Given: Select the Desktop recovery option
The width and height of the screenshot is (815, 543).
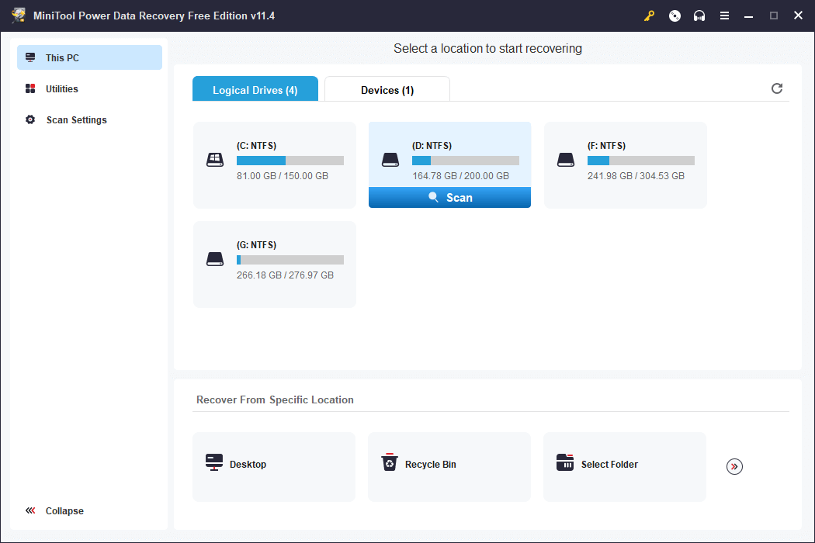Looking at the screenshot, I should (273, 466).
